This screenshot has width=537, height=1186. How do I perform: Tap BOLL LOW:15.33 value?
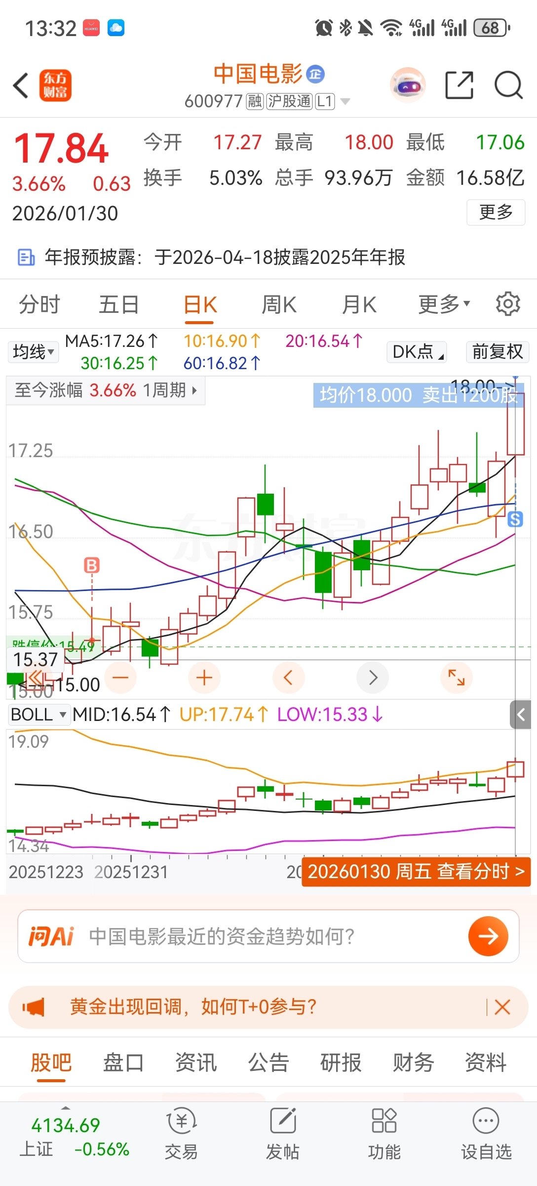click(x=330, y=714)
